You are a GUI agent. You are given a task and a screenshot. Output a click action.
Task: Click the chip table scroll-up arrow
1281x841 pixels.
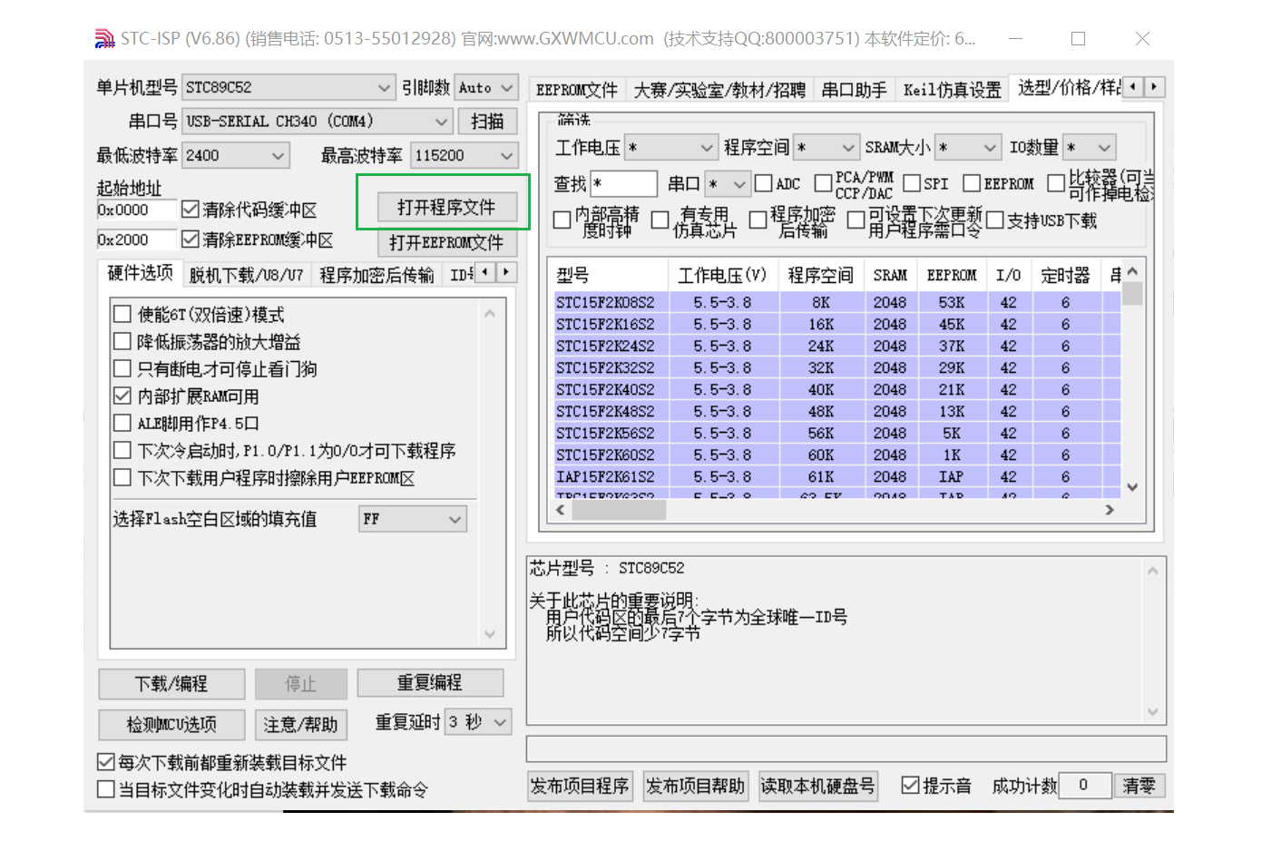pos(1132,272)
